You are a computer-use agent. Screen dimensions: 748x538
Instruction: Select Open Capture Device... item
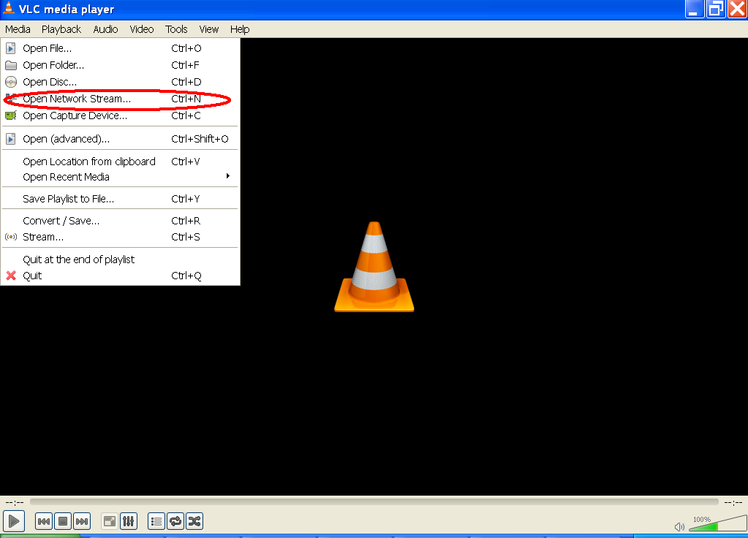click(x=120, y=115)
